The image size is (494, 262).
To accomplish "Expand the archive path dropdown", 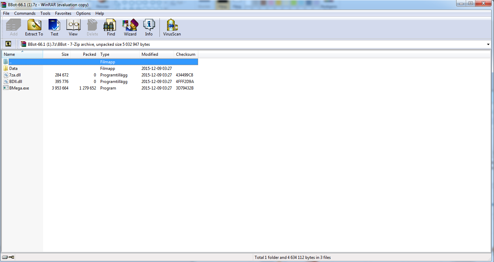I will point(488,44).
